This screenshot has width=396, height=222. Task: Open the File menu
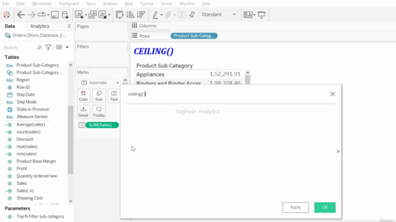(x=6, y=4)
